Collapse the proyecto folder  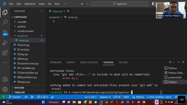point(28,36)
